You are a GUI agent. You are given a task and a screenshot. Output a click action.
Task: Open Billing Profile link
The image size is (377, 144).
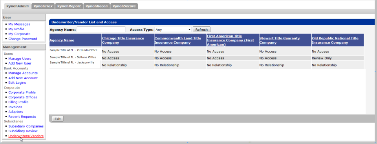coord(18,102)
